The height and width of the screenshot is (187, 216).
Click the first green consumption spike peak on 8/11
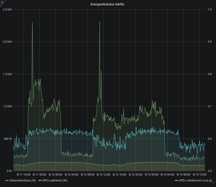pos(32,22)
